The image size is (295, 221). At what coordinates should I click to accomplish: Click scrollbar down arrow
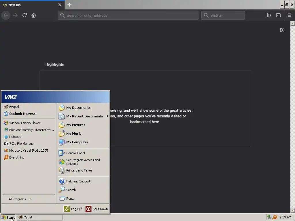[292, 211]
